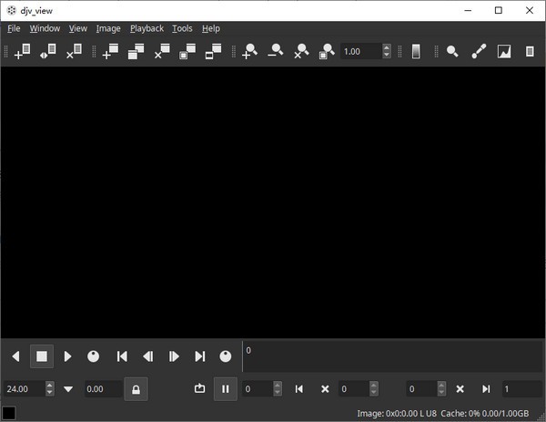Jump to the start frame
Screen dimensions: 546x422
[122, 356]
